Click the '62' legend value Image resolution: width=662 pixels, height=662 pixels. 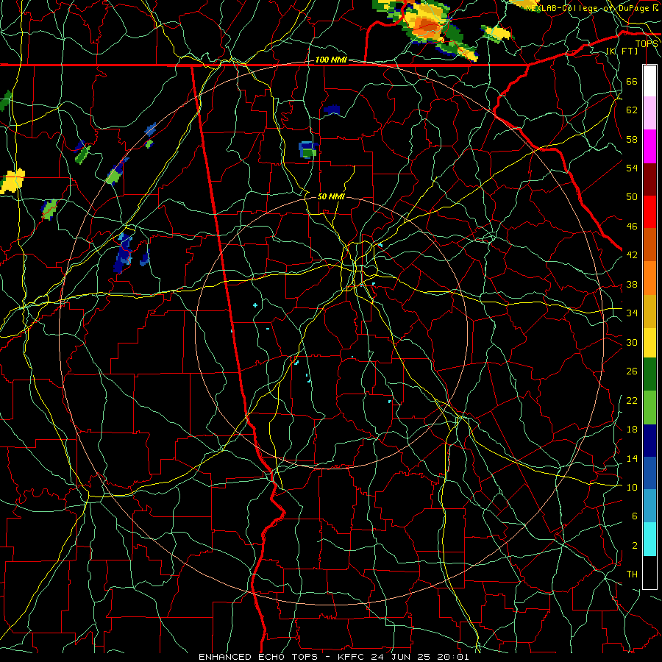[632, 110]
